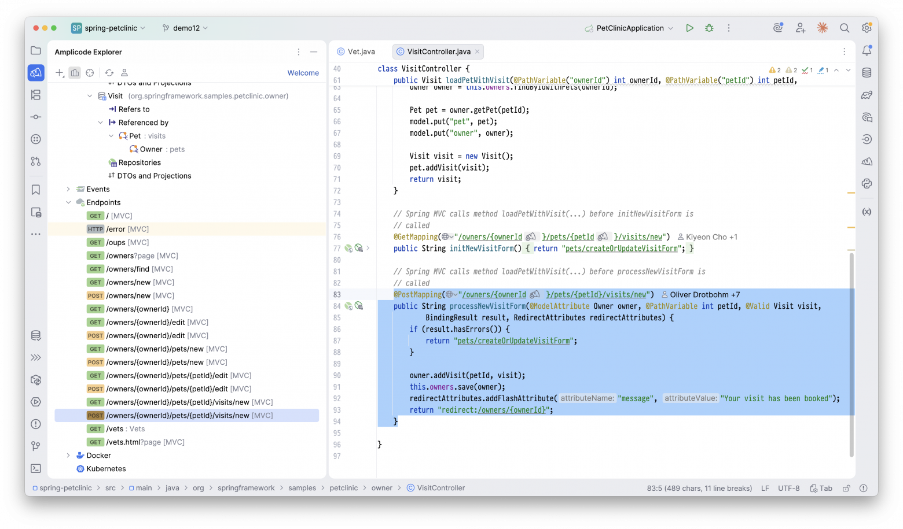The height and width of the screenshot is (529, 903).
Task: Open IDE settings gear icon
Action: point(867,28)
